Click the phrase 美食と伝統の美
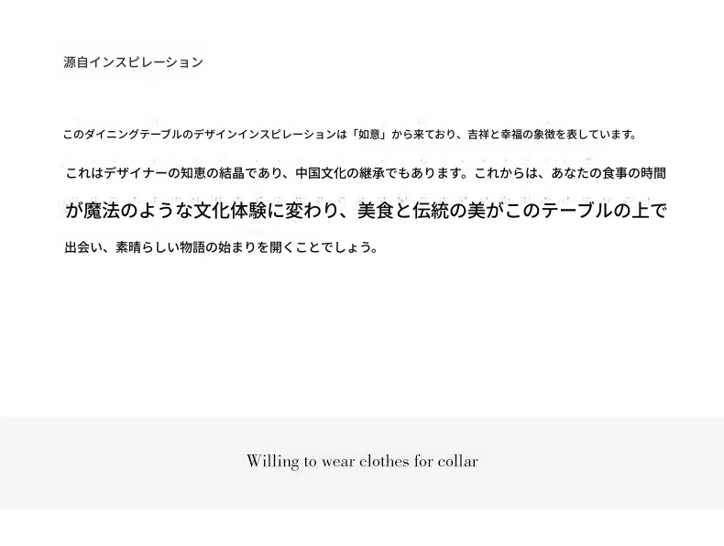The image size is (724, 546). click(x=422, y=211)
